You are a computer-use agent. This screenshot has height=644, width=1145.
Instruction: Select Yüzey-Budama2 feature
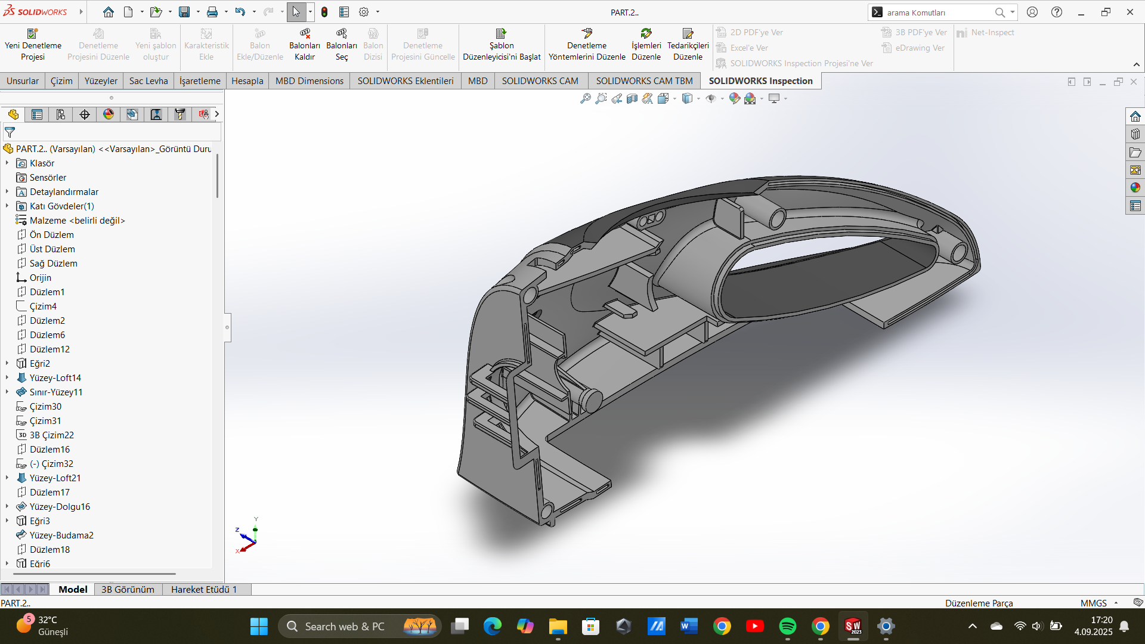click(x=61, y=535)
